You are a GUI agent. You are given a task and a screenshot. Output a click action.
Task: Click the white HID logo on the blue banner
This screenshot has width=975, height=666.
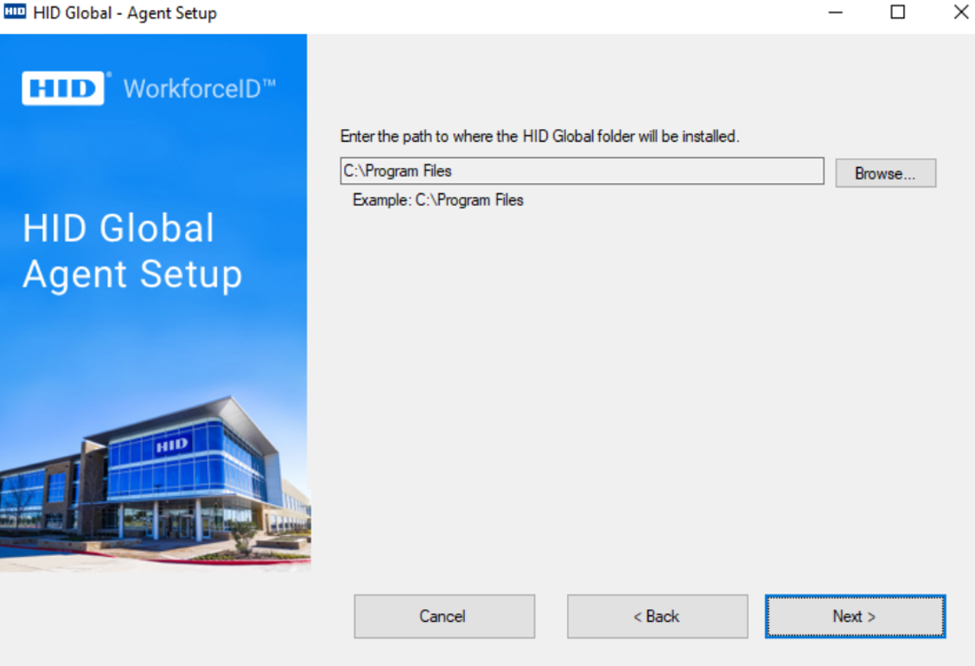coord(63,88)
